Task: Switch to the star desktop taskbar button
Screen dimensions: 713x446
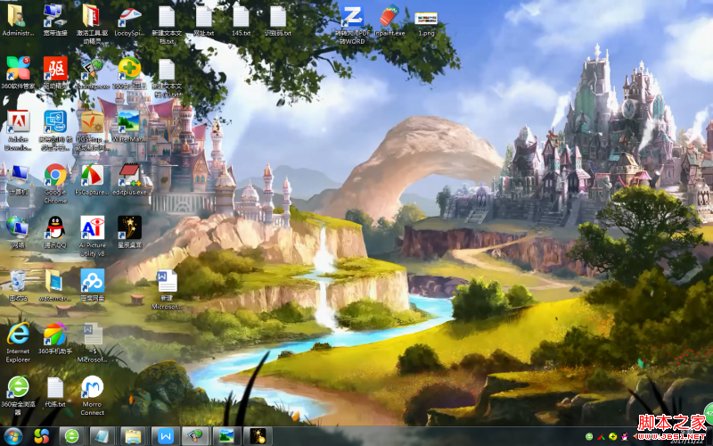Action: (x=258, y=436)
